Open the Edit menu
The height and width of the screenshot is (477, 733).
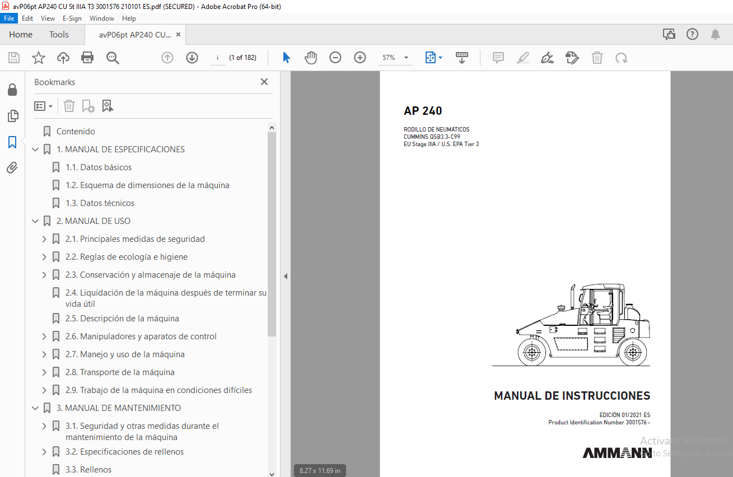(27, 18)
